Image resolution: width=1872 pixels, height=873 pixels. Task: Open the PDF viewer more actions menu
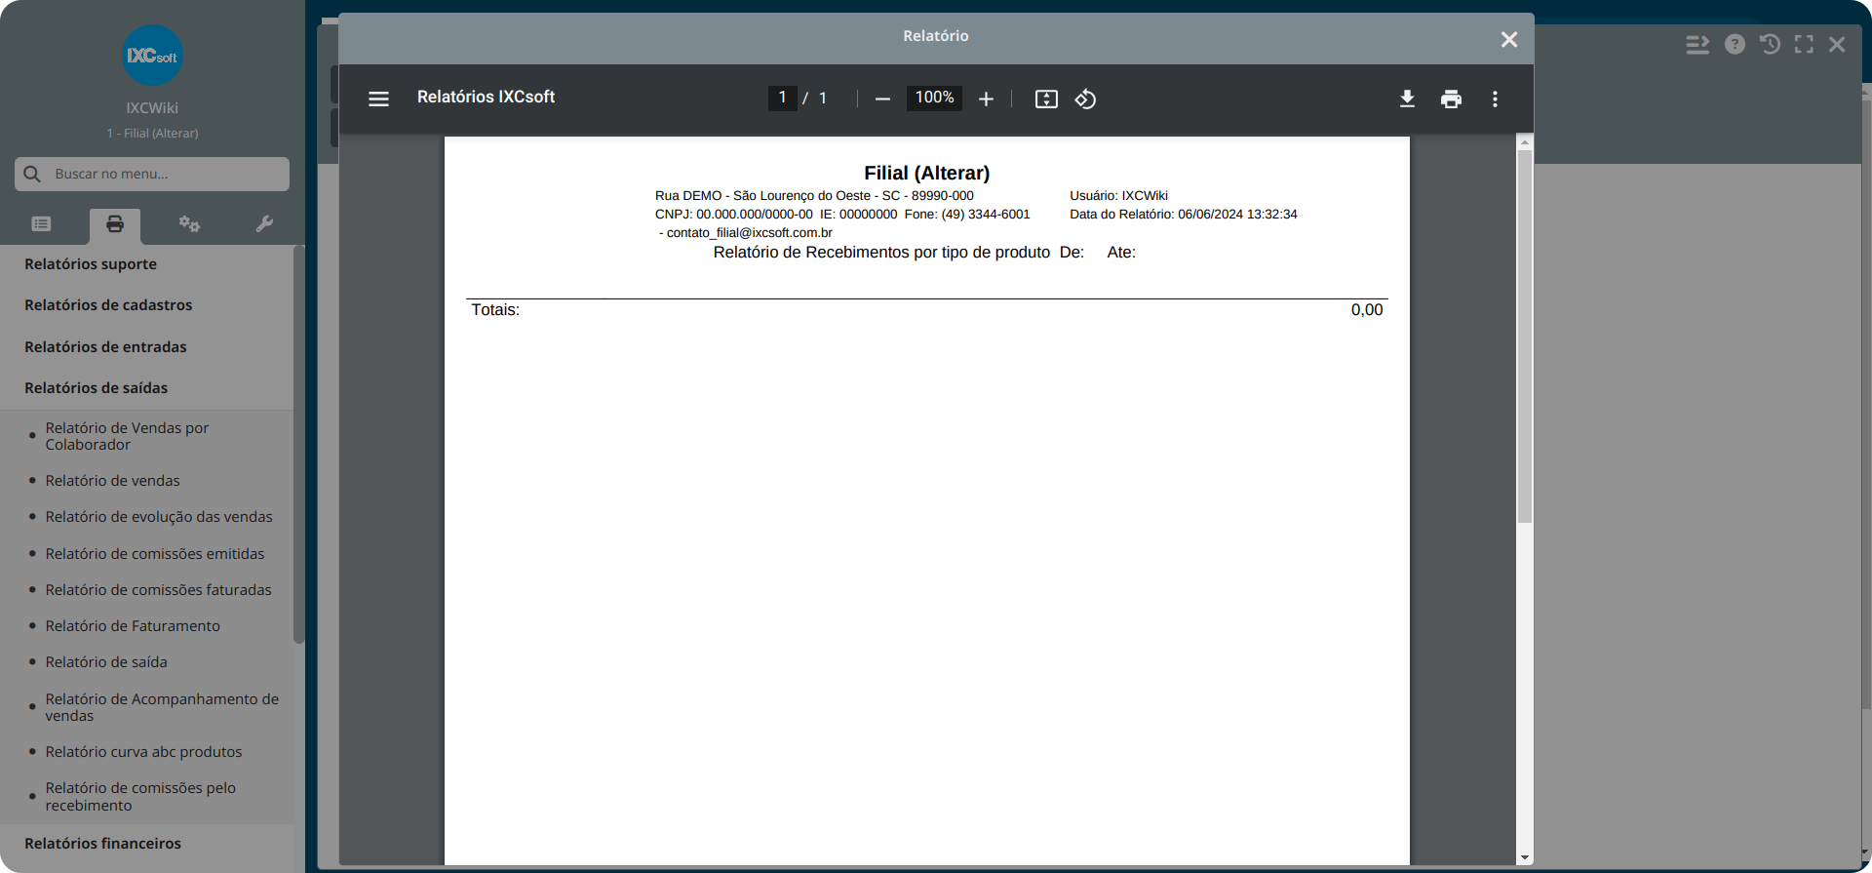tap(1495, 99)
